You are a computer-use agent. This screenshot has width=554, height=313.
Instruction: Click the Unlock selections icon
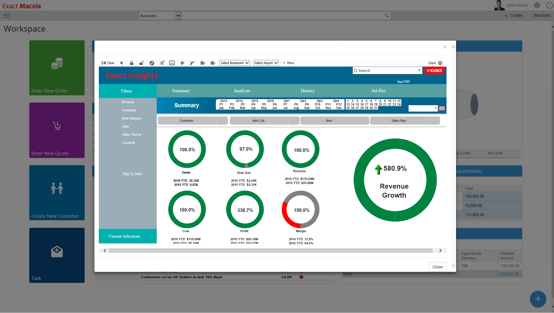(x=142, y=63)
